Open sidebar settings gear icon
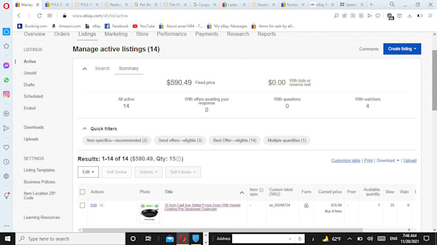Image resolution: width=437 pixels, height=245 pixels. [6, 176]
